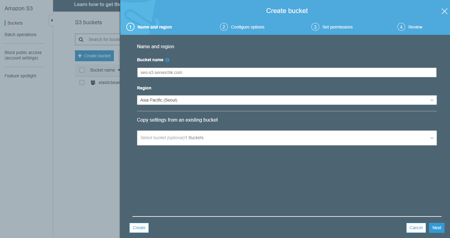This screenshot has height=238, width=450.
Task: Click the Bucket name input field
Action: [x=287, y=72]
